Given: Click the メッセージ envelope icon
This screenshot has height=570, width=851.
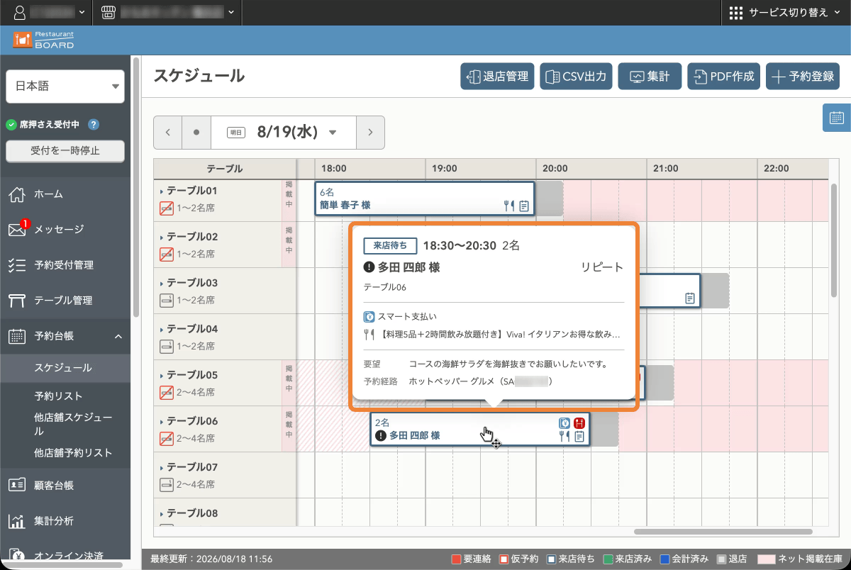Looking at the screenshot, I should point(17,229).
